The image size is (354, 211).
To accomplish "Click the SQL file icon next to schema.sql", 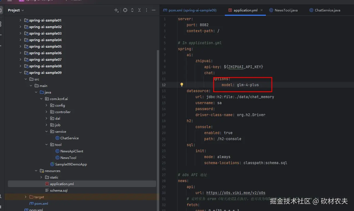I will 47,190.
